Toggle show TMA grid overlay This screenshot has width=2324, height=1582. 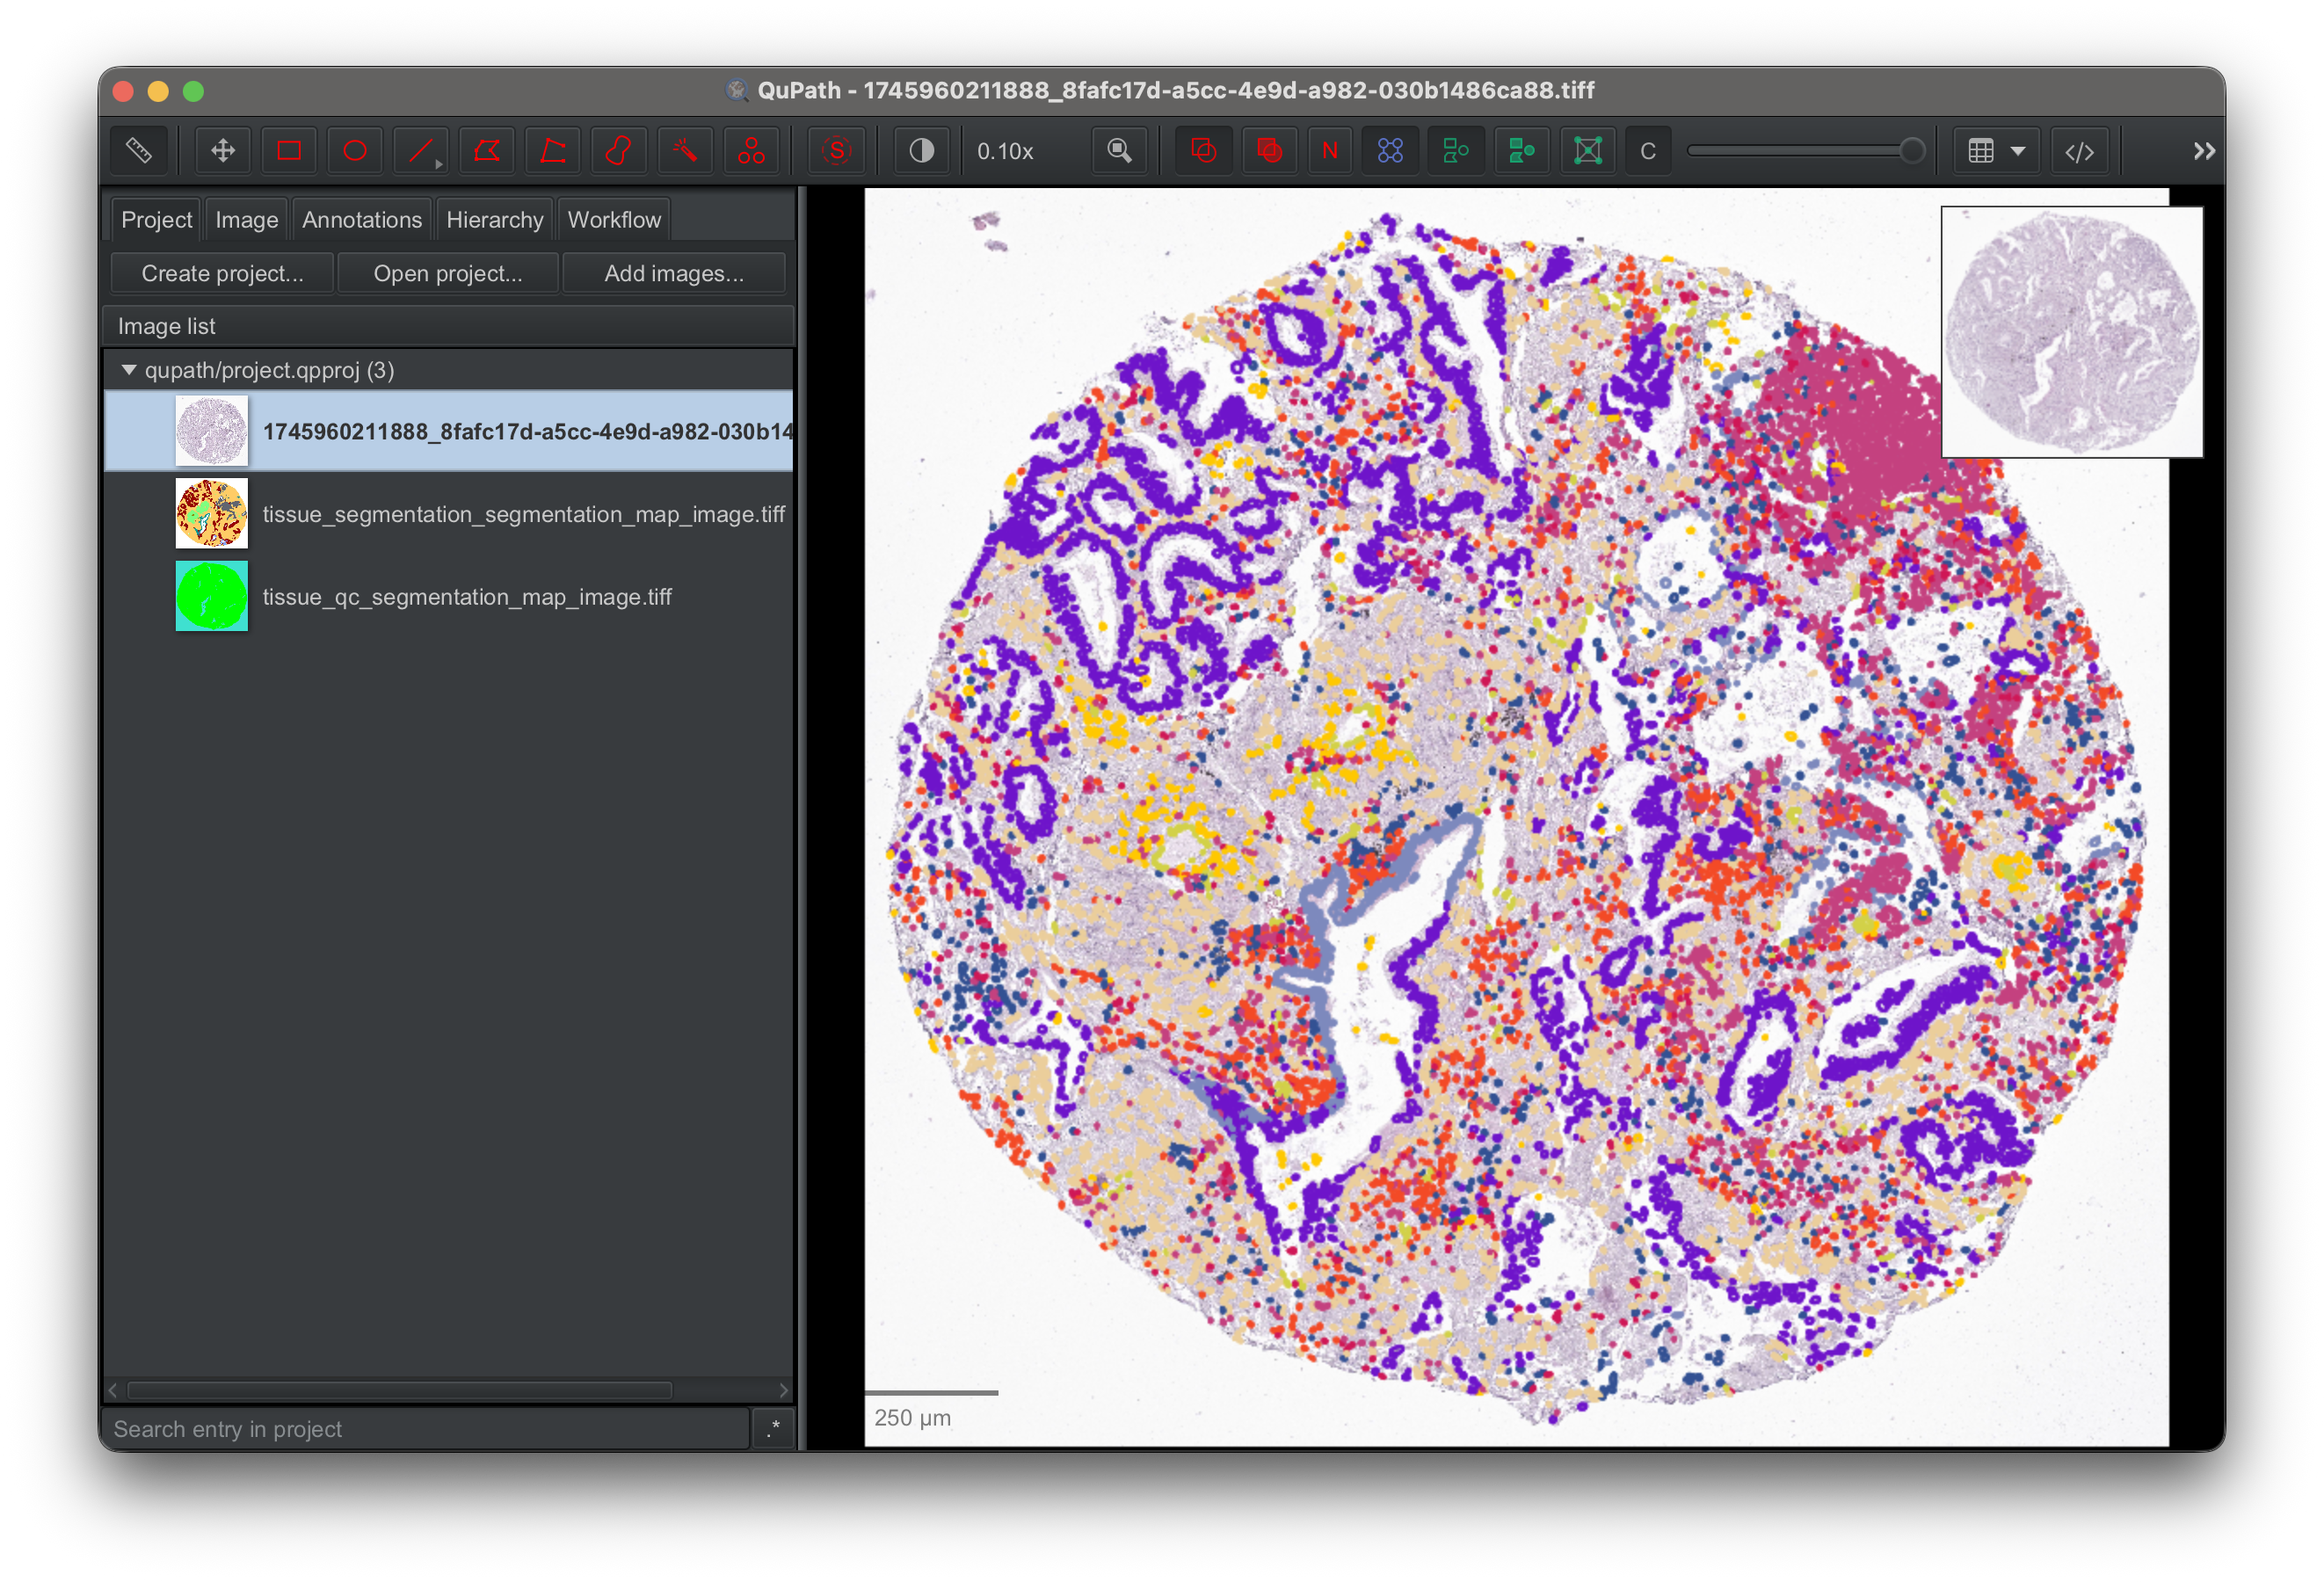coord(1390,151)
